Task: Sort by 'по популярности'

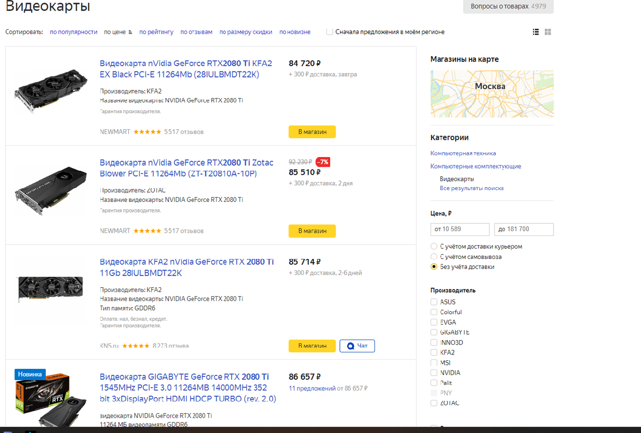Action: point(74,32)
